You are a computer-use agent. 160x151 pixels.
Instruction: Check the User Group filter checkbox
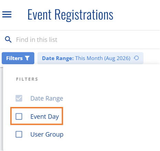click(19, 134)
